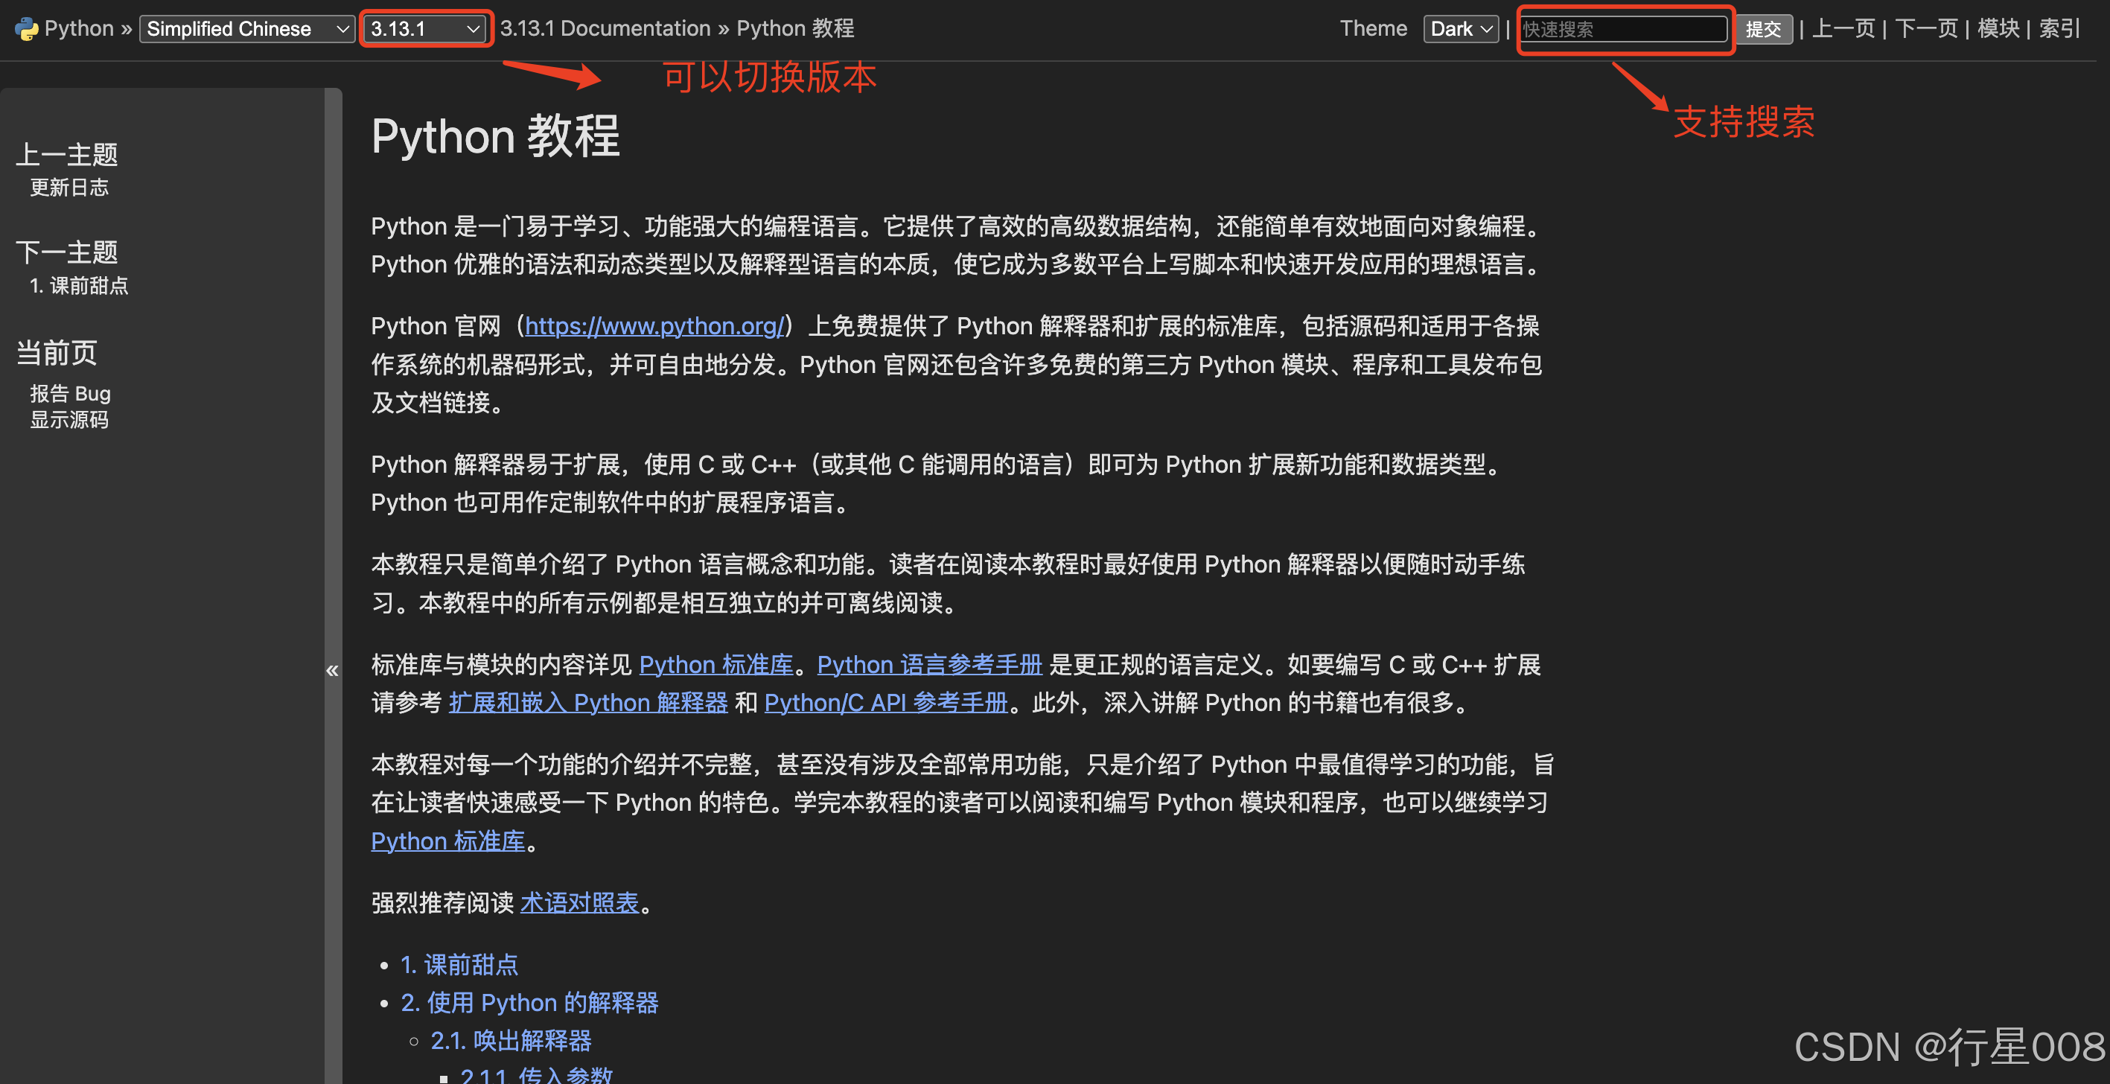
Task: Open the 更新日志 sidebar link
Action: pyautogui.click(x=68, y=188)
